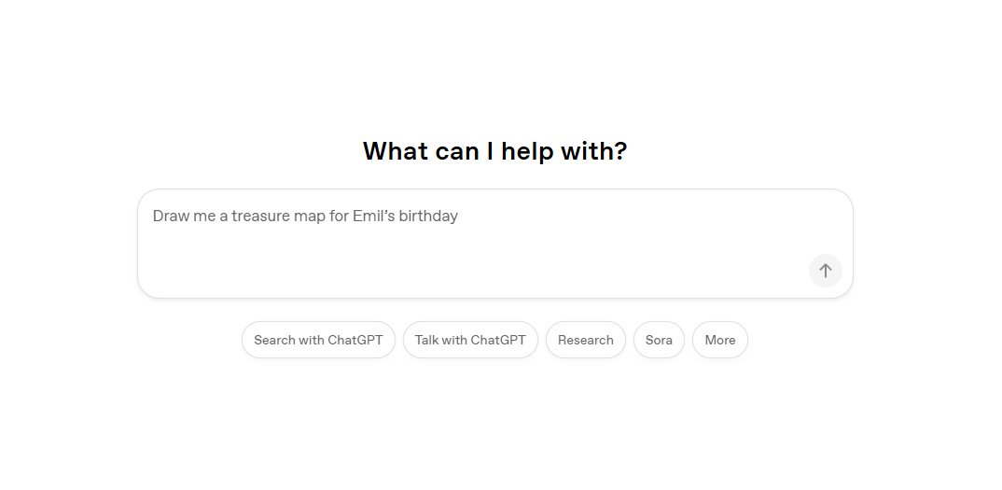Viewport: 1002px width, 490px height.
Task: Click the Sora pill button
Action: point(659,340)
